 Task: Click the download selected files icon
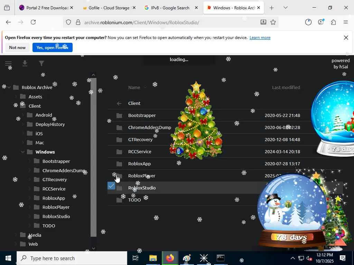pyautogui.click(x=25, y=63)
